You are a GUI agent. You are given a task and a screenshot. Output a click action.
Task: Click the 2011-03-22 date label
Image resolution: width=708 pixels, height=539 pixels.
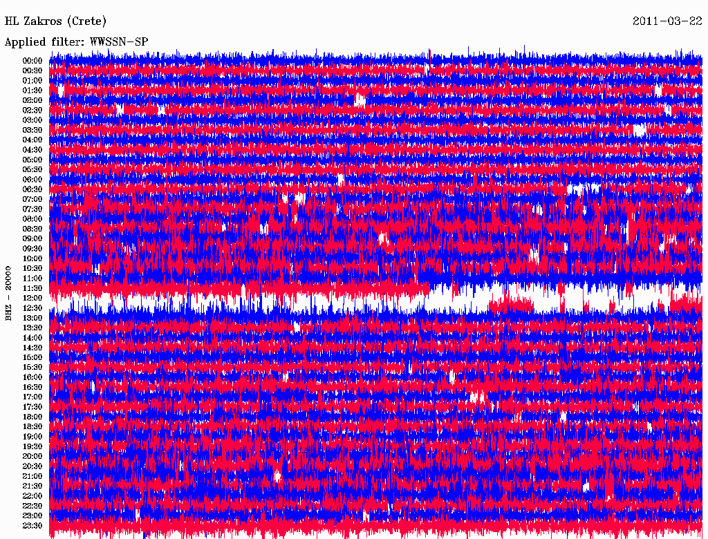click(667, 21)
